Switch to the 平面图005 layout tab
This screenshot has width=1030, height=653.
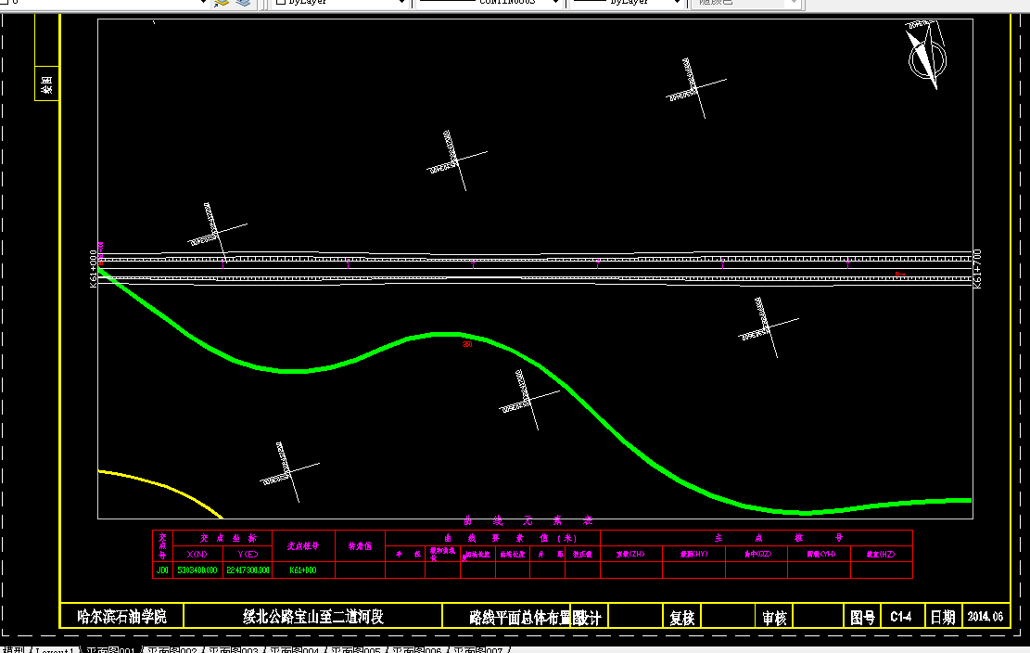(355, 649)
